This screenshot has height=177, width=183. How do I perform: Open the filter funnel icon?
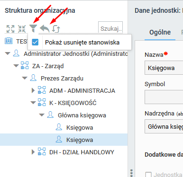[x=33, y=28]
